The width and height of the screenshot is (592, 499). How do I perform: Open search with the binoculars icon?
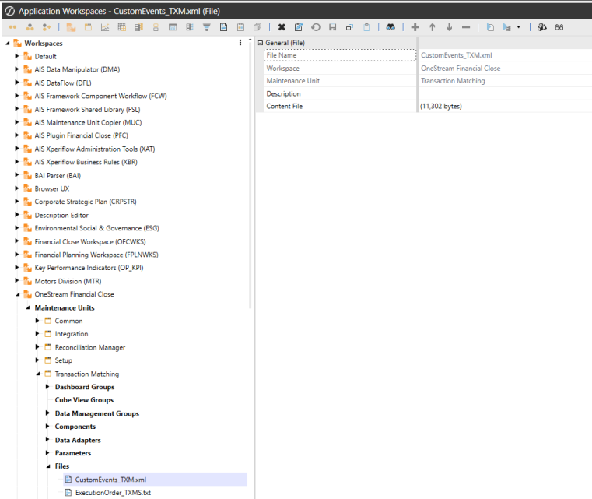(391, 27)
